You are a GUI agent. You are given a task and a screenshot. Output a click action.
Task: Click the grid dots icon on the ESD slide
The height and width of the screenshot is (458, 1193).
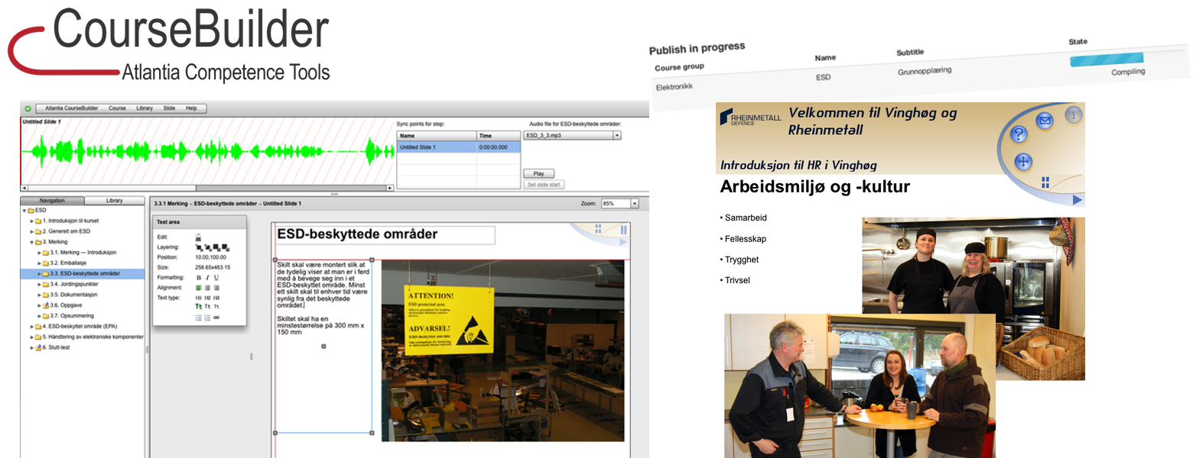pyautogui.click(x=599, y=227)
